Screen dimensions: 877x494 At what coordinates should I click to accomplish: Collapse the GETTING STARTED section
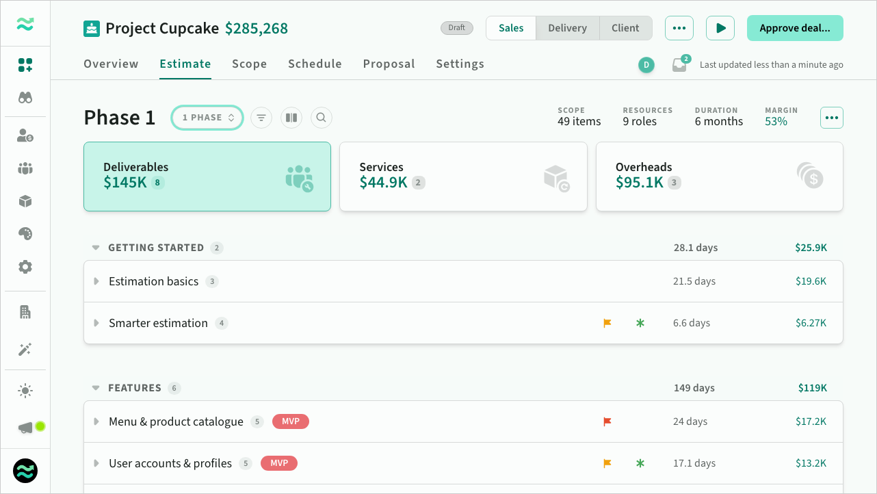coord(96,248)
